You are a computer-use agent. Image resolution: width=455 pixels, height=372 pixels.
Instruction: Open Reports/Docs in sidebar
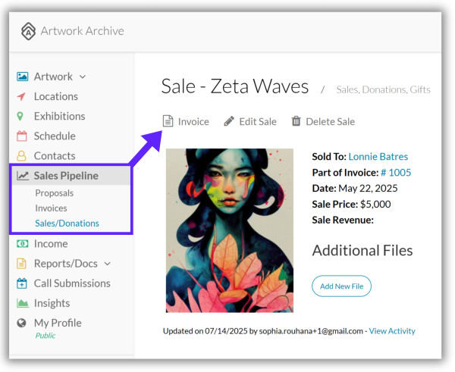[x=65, y=264]
